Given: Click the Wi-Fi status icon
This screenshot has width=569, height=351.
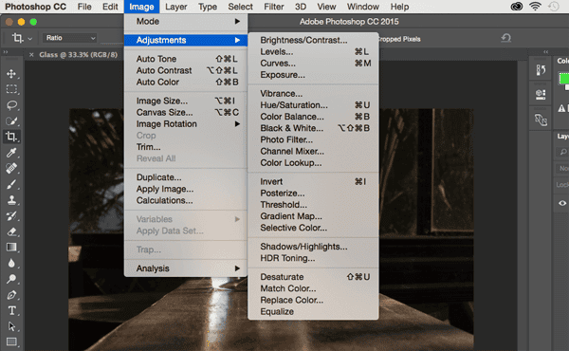Looking at the screenshot, I should click(x=535, y=7).
